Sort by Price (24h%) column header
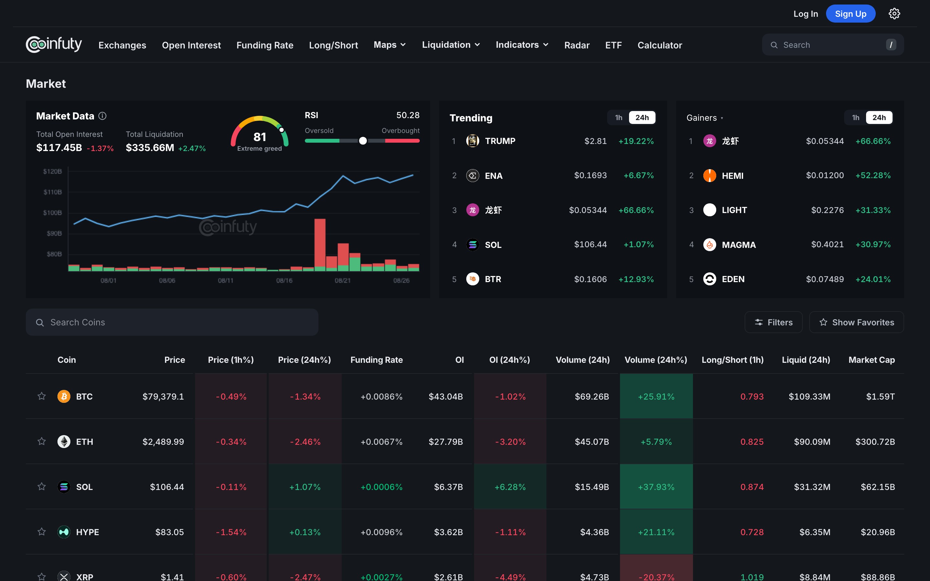The image size is (930, 581). pyautogui.click(x=305, y=360)
